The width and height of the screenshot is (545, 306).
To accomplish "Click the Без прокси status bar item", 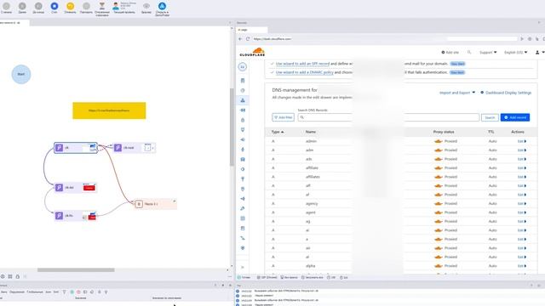I will click(x=290, y=278).
